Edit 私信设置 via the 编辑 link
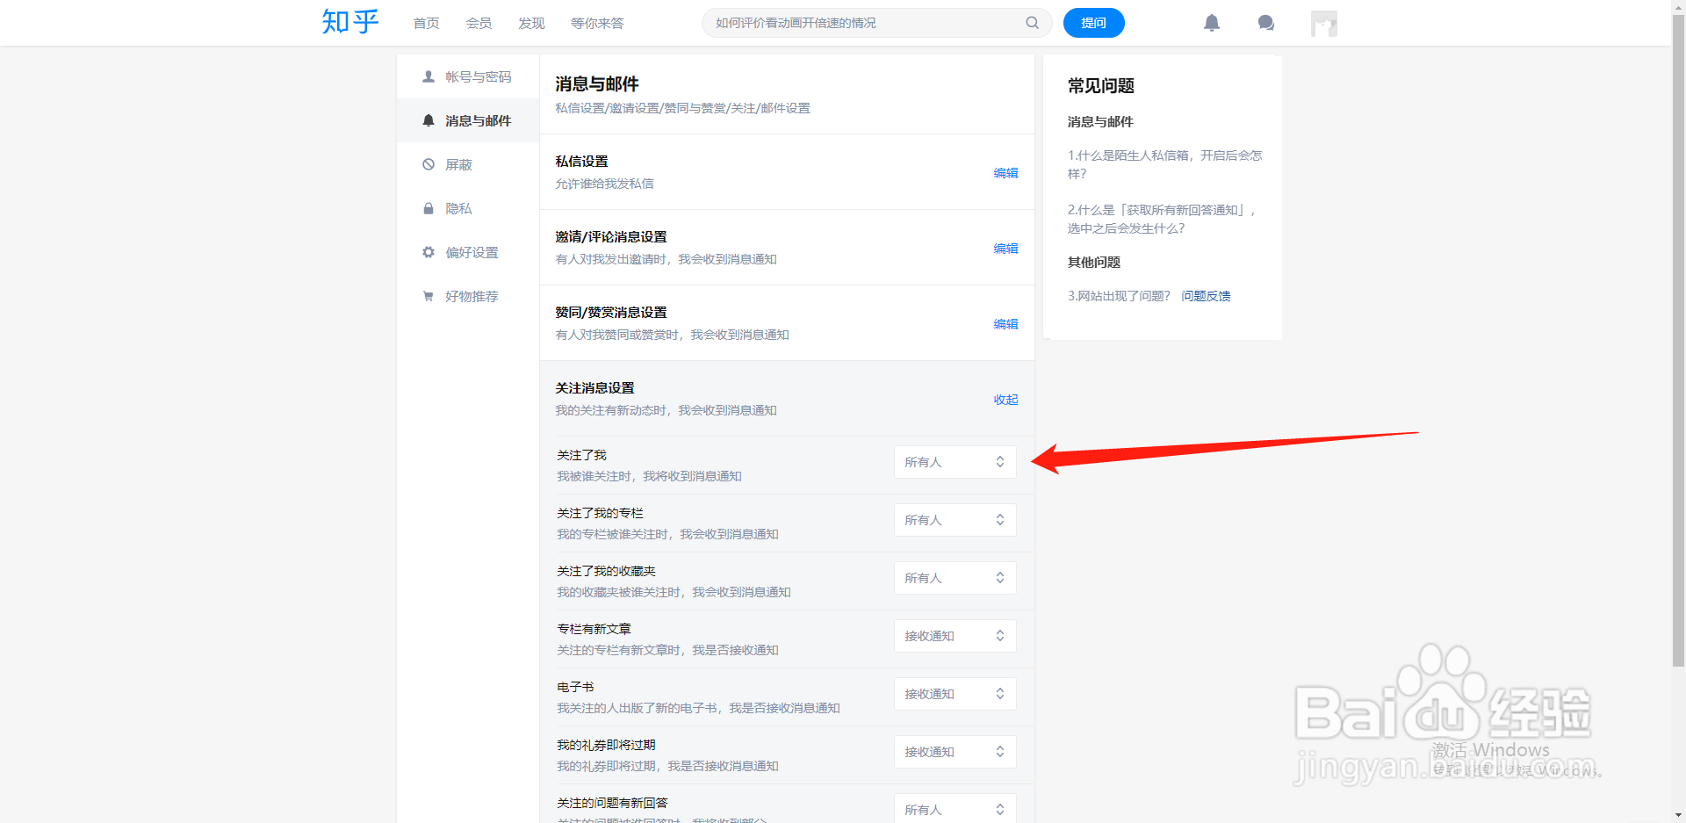The height and width of the screenshot is (823, 1686). pyautogui.click(x=1006, y=173)
